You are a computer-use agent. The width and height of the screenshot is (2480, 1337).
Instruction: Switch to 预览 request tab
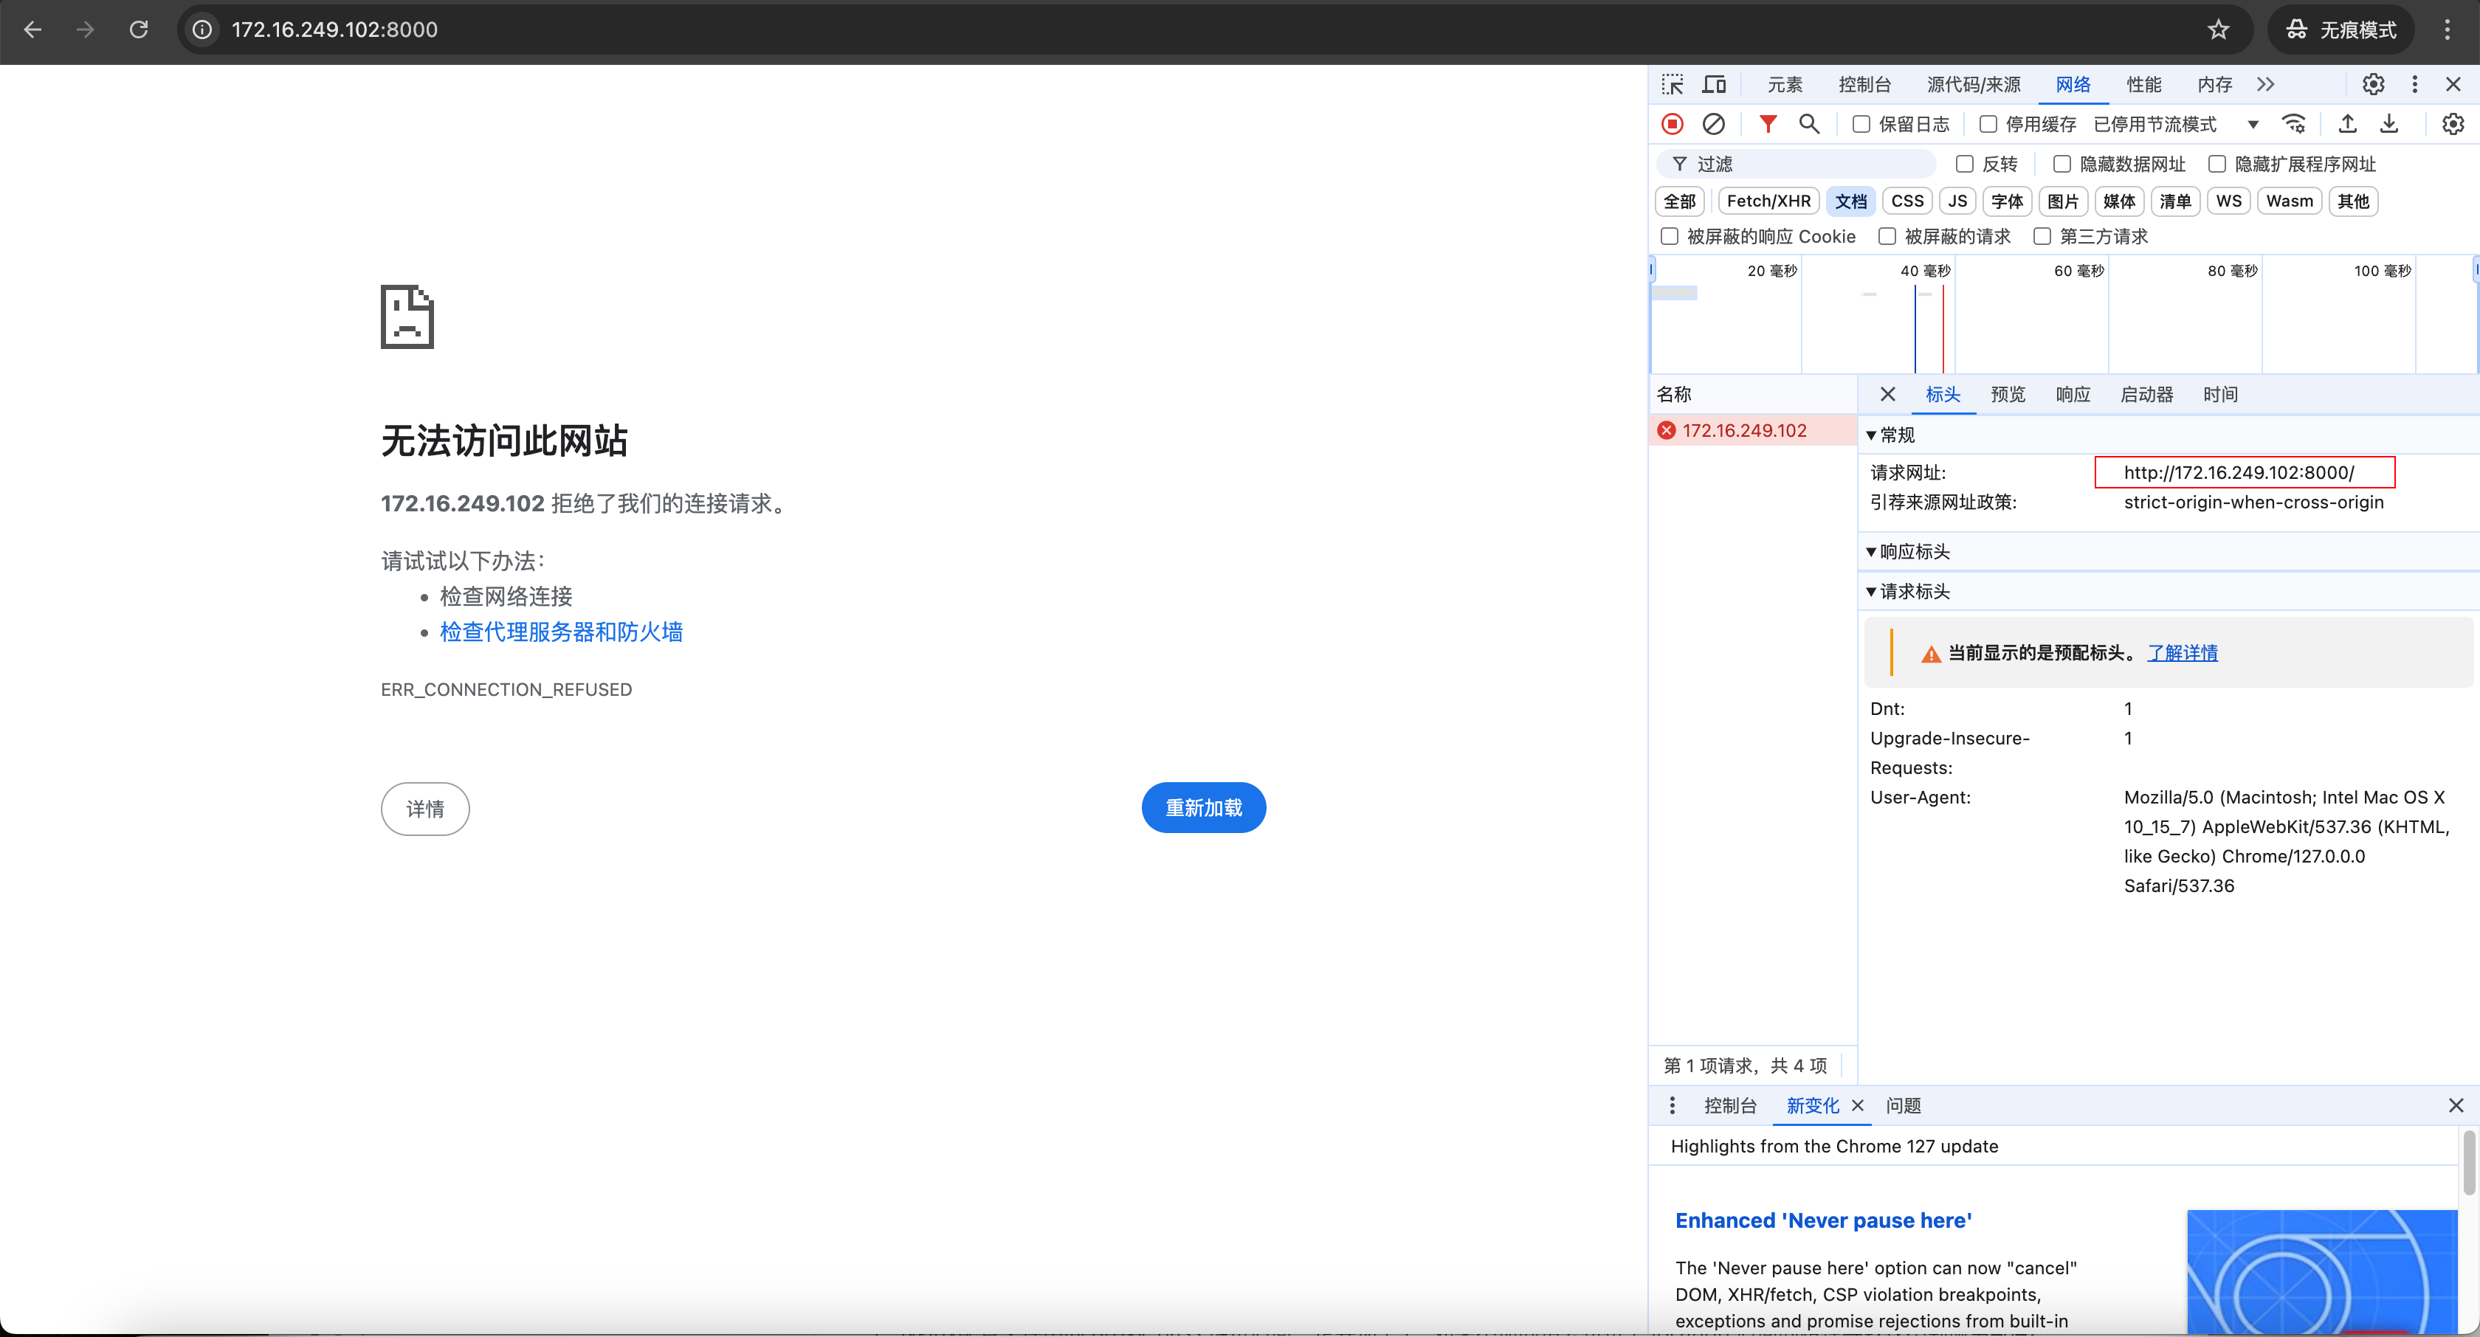2008,395
